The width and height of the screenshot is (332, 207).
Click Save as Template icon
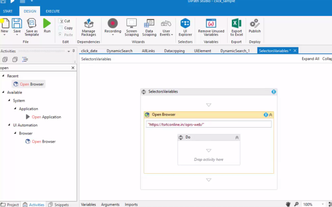32,23
